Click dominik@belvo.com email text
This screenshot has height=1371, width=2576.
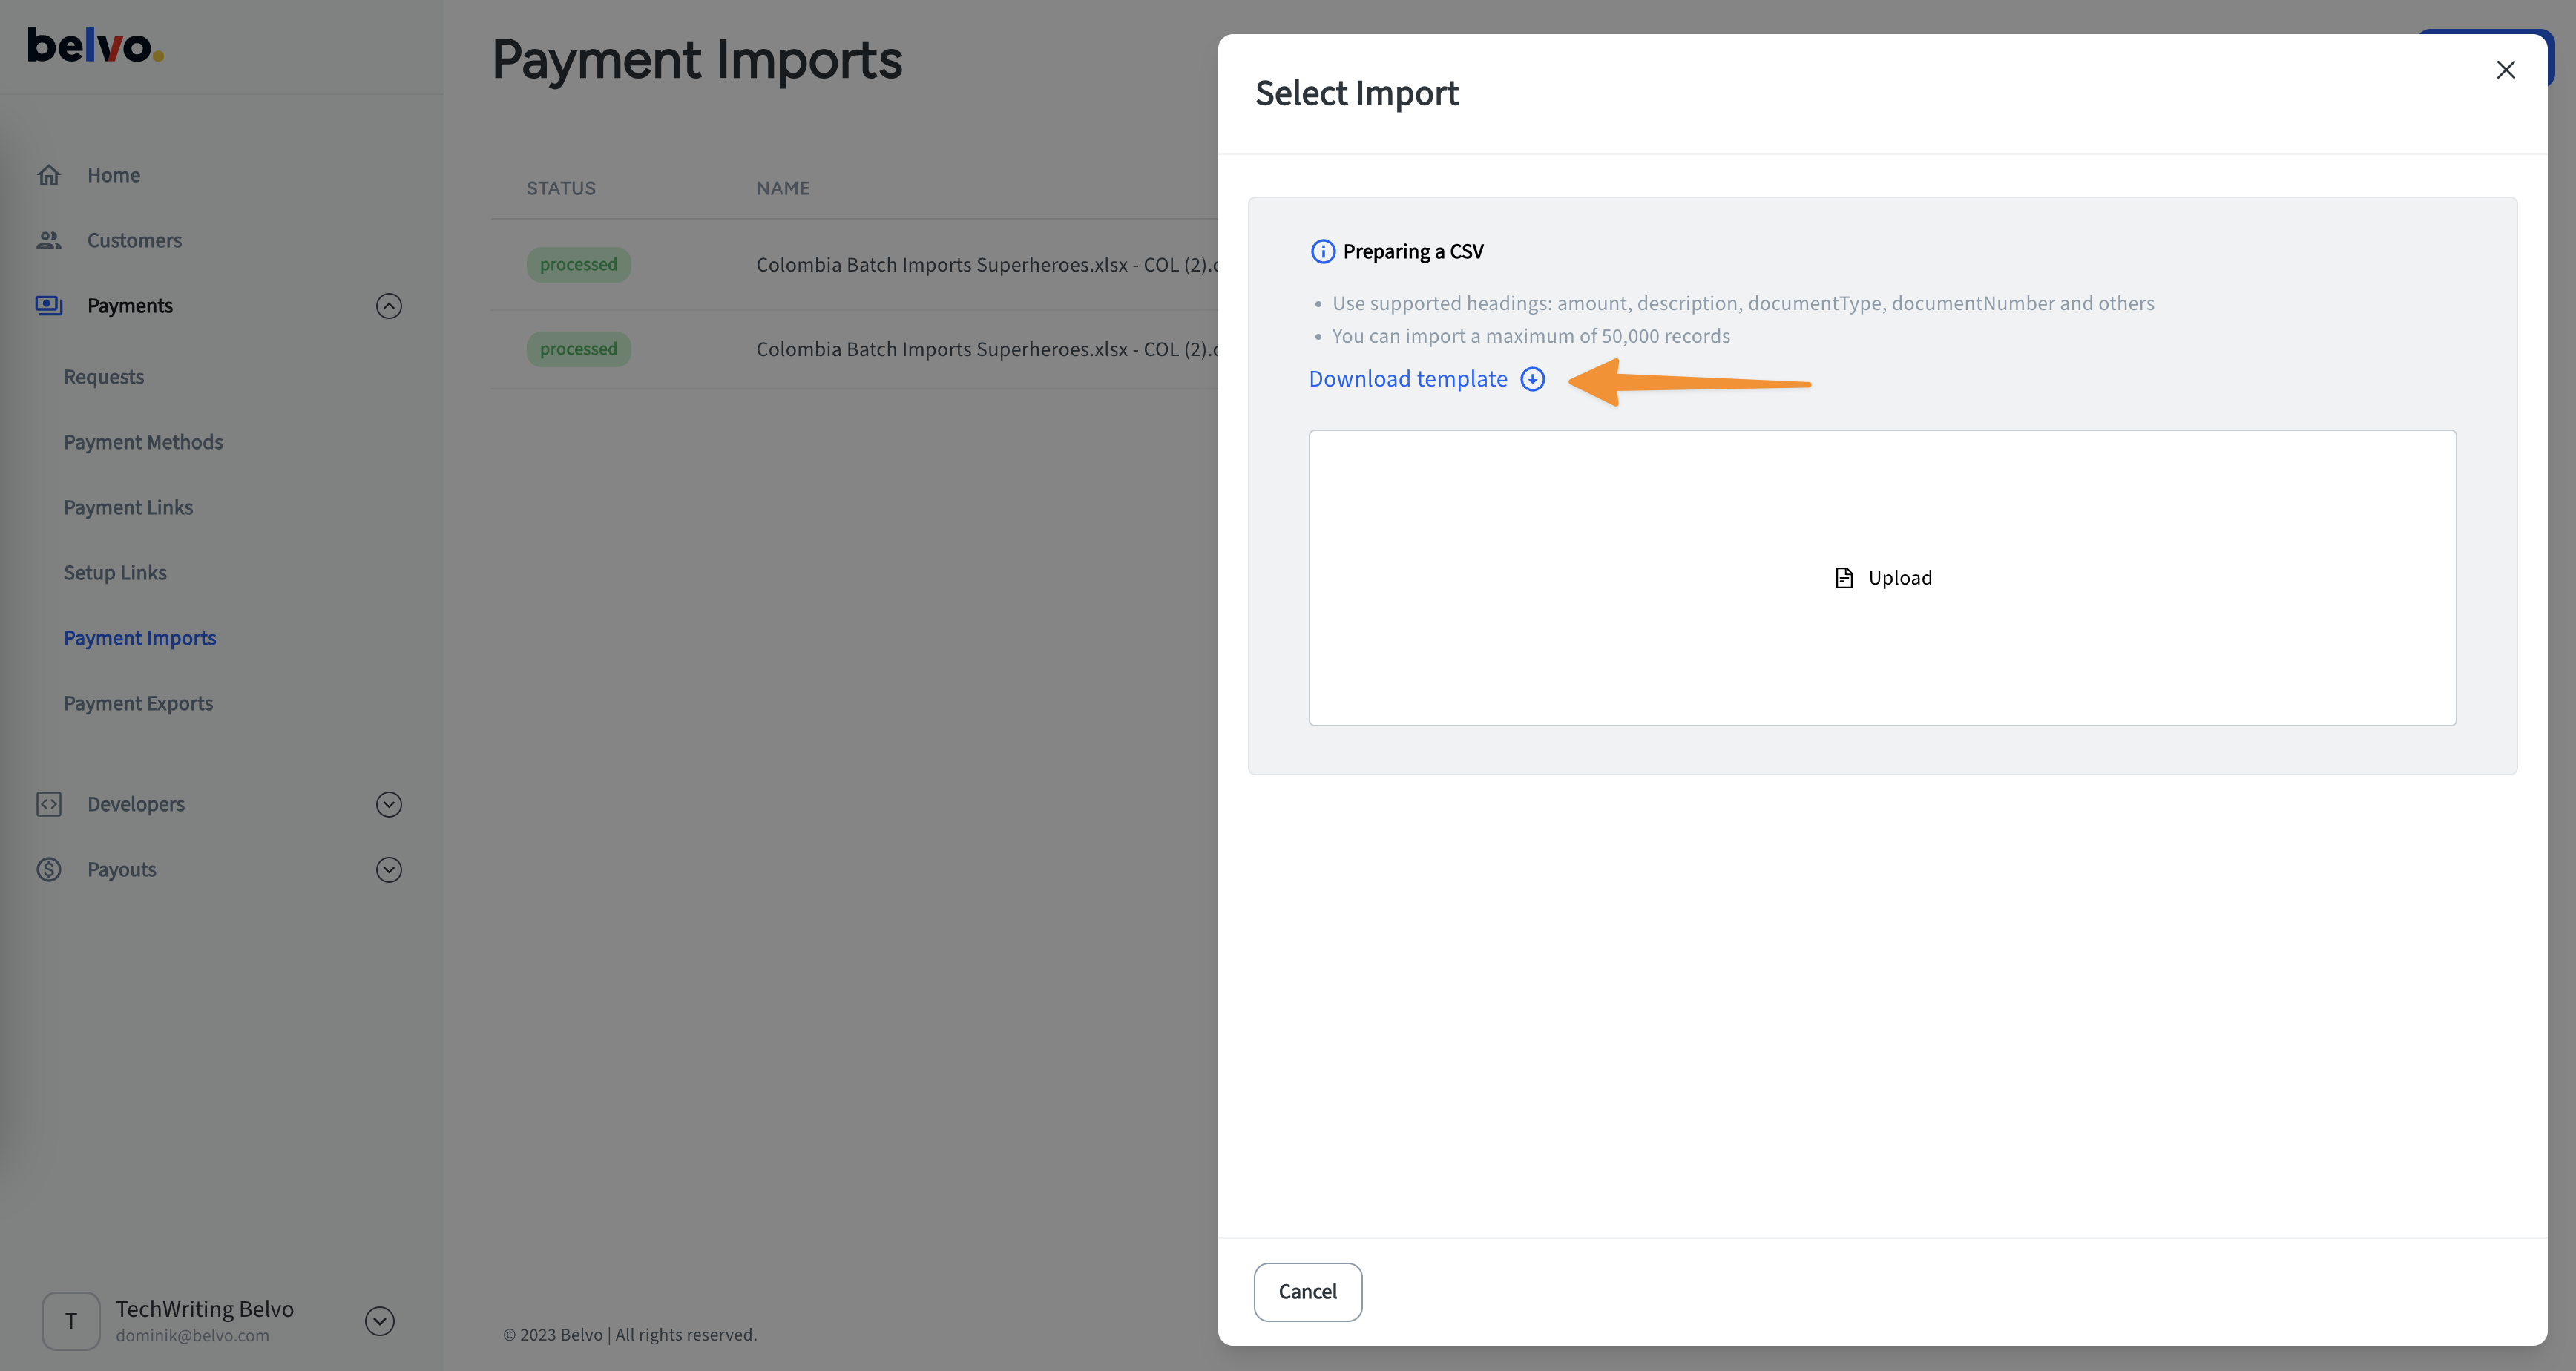point(192,1335)
